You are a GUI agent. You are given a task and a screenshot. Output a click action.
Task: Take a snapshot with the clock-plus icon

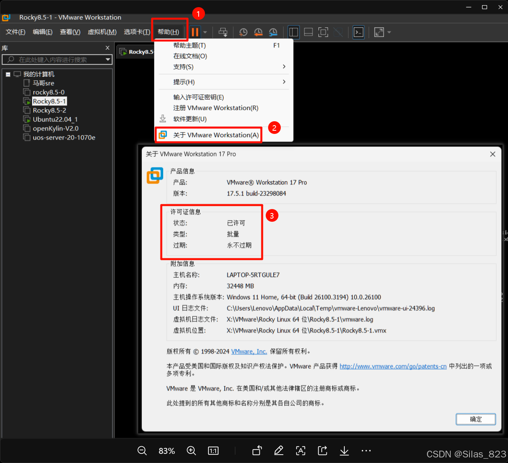(243, 32)
